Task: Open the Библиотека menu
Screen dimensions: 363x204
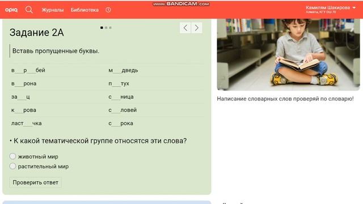Action: point(85,10)
